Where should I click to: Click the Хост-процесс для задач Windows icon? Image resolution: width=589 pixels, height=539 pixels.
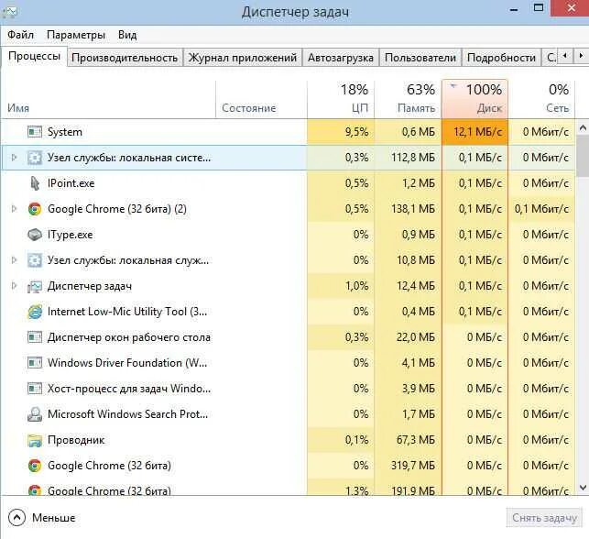pyautogui.click(x=35, y=389)
